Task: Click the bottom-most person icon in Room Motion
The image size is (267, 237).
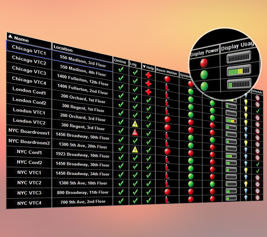Action: click(167, 200)
